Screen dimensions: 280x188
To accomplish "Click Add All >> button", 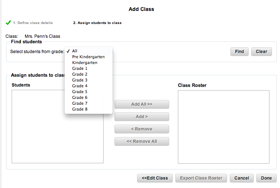I will tap(142, 104).
